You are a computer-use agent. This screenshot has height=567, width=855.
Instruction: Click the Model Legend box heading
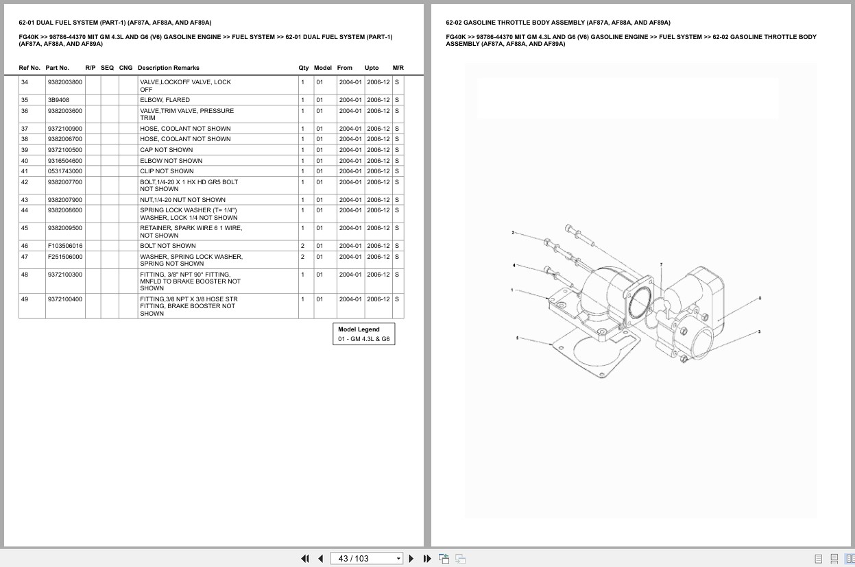358,329
